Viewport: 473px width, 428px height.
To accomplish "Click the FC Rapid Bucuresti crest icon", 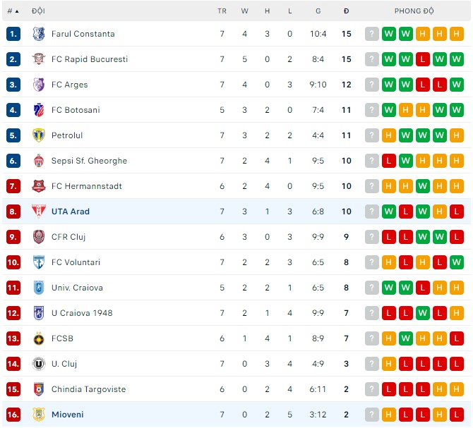I will pos(38,59).
